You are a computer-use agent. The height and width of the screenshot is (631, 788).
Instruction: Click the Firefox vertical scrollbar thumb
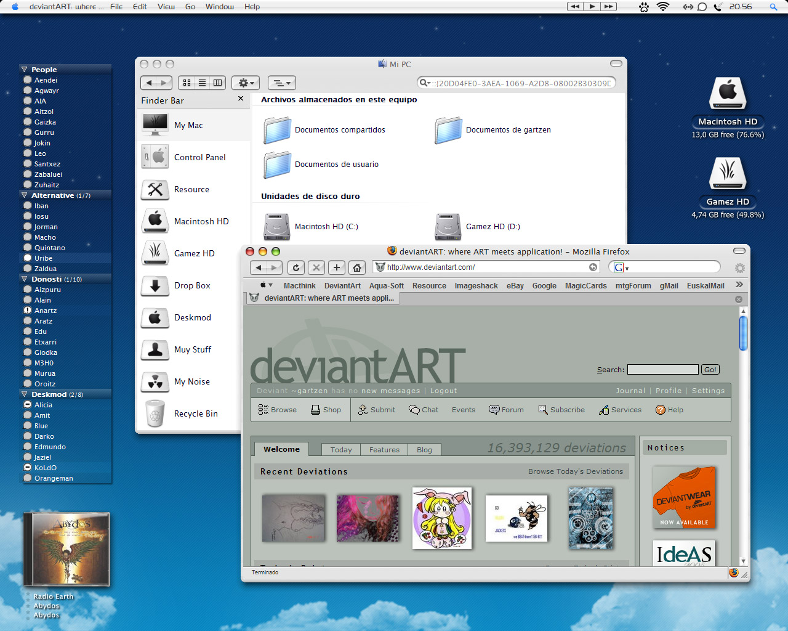click(x=743, y=333)
